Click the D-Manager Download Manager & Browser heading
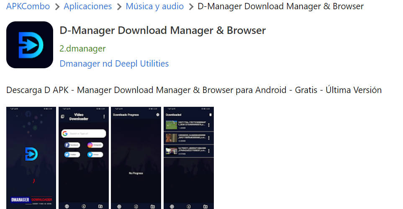Viewport: 403px width, 209px height. [163, 31]
